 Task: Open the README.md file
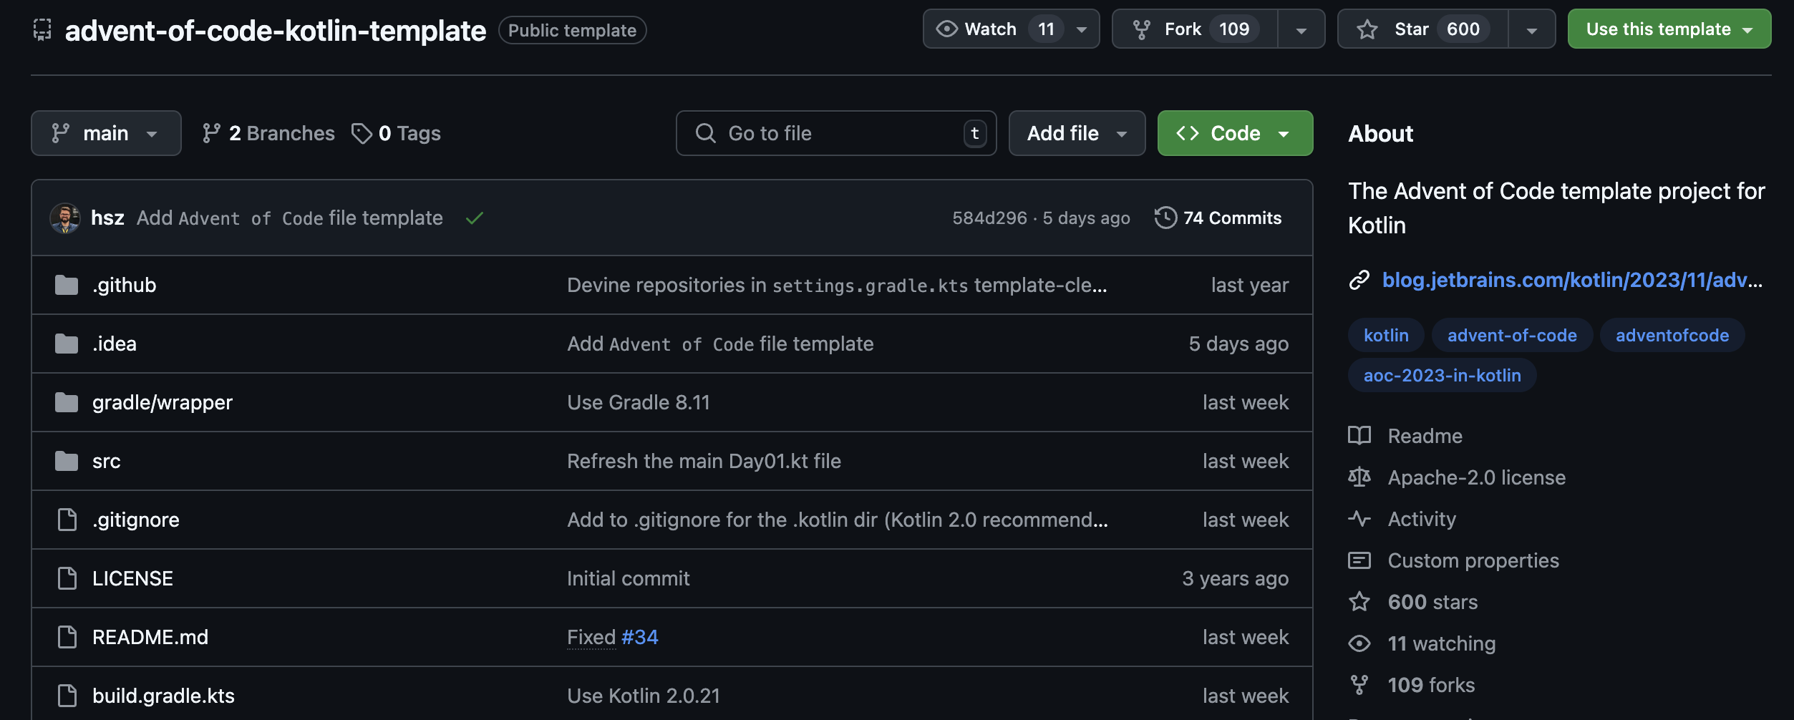coord(150,637)
